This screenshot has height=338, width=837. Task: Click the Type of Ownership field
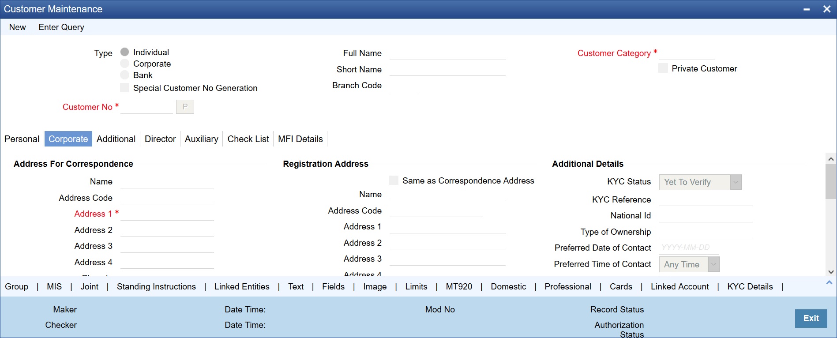tap(706, 232)
